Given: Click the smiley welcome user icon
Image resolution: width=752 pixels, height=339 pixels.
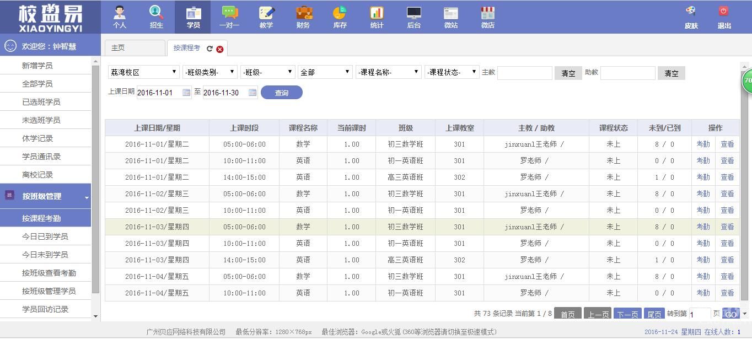Looking at the screenshot, I should (x=10, y=46).
